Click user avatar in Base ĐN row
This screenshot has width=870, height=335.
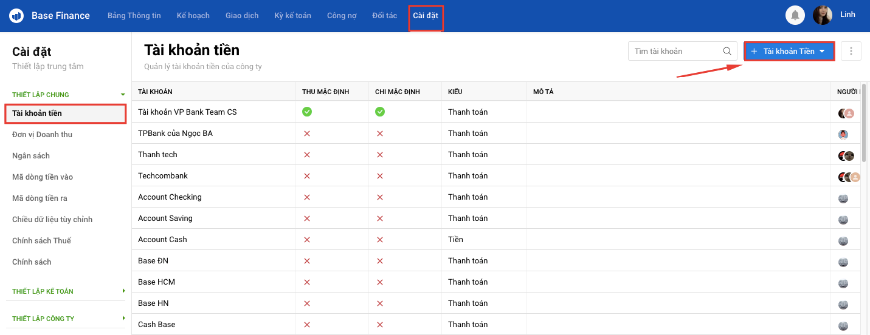[x=843, y=262]
